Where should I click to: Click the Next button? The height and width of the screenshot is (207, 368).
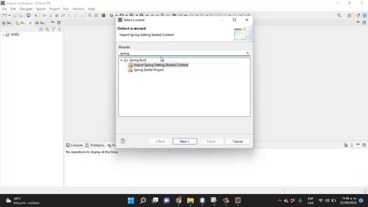coord(185,141)
